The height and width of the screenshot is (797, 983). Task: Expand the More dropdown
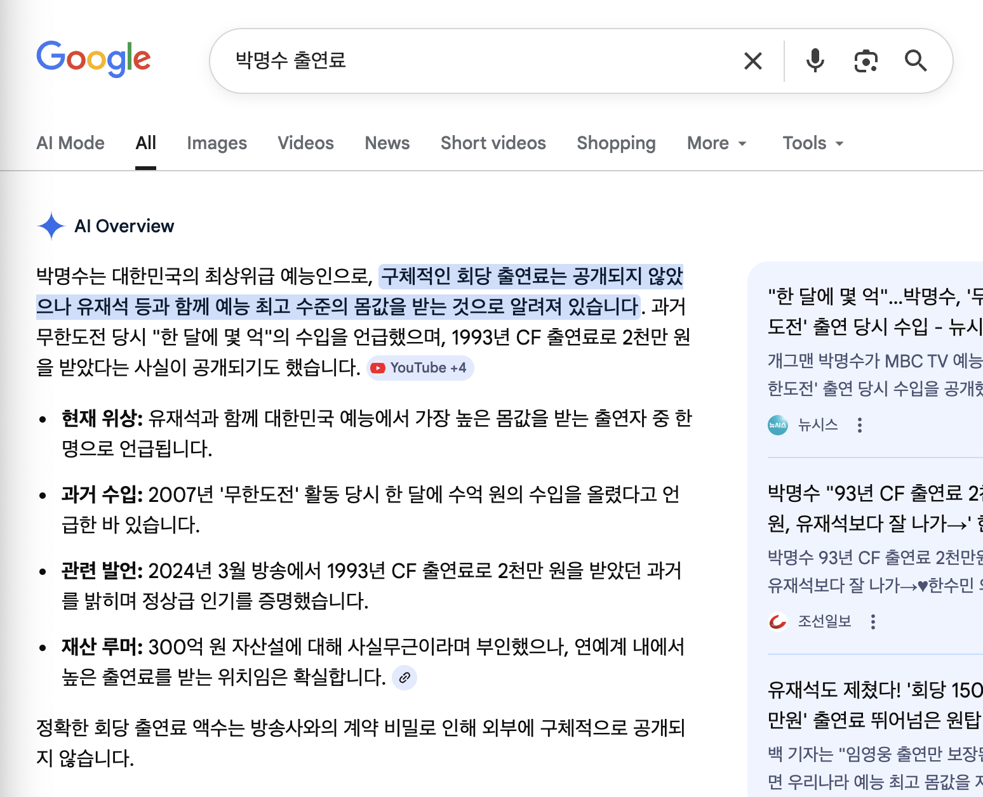[717, 143]
